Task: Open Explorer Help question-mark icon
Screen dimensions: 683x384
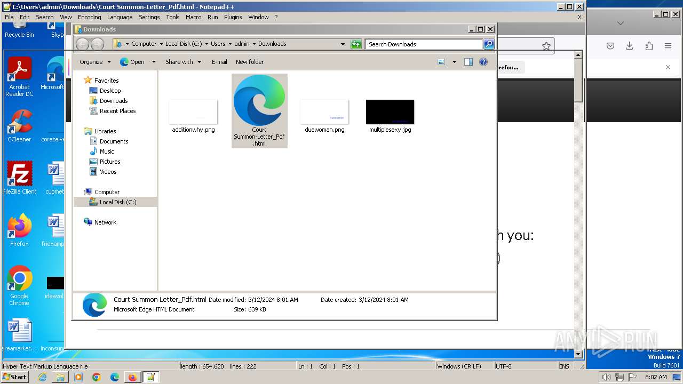Action: tap(483, 62)
